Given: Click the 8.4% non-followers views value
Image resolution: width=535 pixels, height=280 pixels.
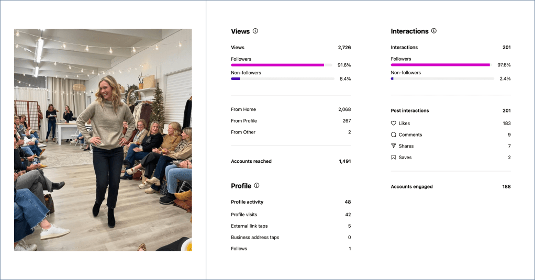Looking at the screenshot, I should point(345,79).
